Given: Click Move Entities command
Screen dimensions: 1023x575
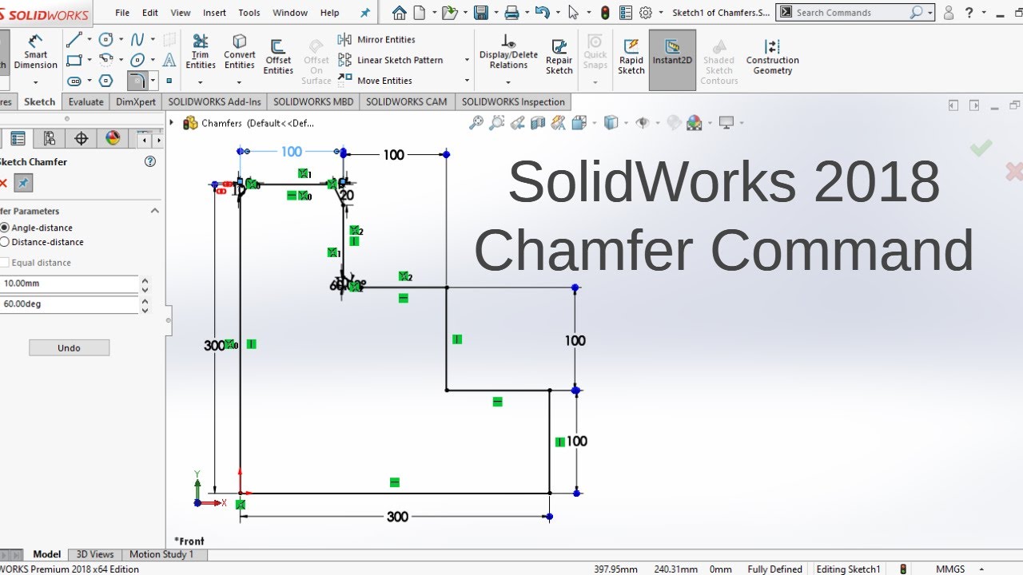Looking at the screenshot, I should click(x=375, y=81).
